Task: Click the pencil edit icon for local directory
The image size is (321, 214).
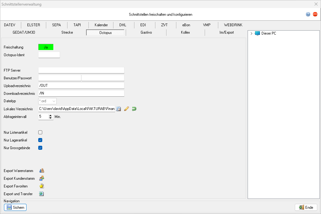Action: (x=126, y=109)
